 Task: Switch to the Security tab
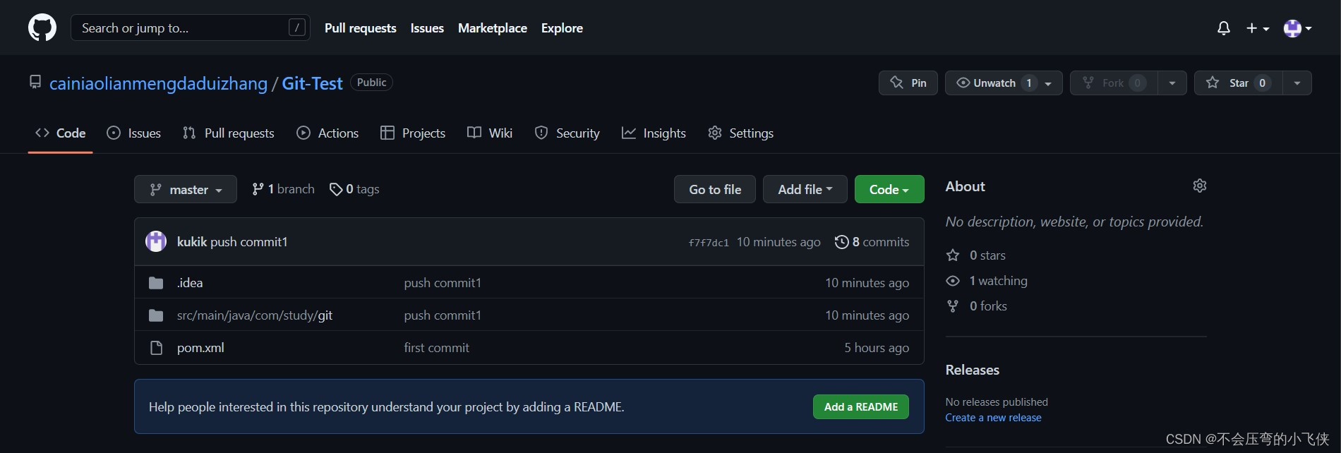[x=567, y=133]
